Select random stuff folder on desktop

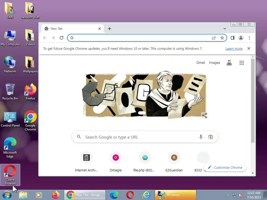coord(30,10)
